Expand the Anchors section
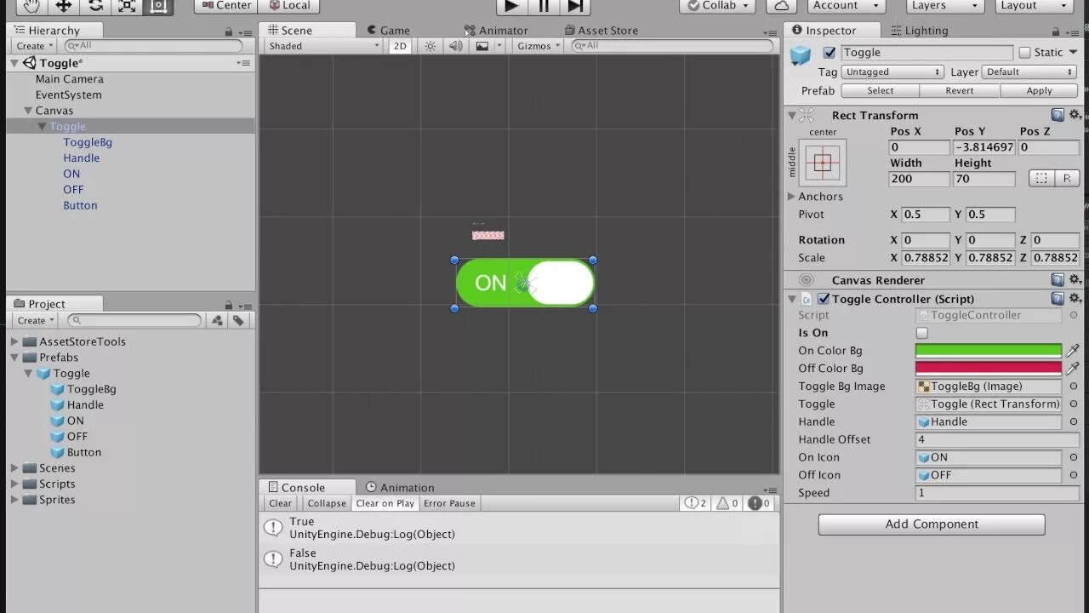Image resolution: width=1089 pixels, height=613 pixels. click(x=792, y=197)
